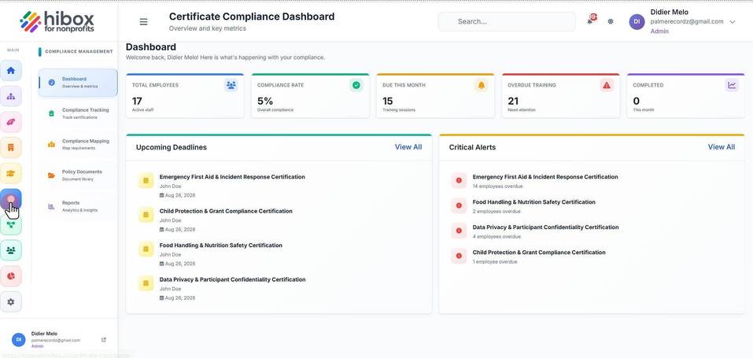Click the Completed chart icon

[x=732, y=85]
